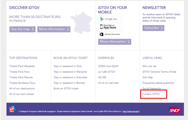Viewport: 188px width, 120px height.
Task: Read iDTGV General Terms of Sale
Action: point(159,72)
